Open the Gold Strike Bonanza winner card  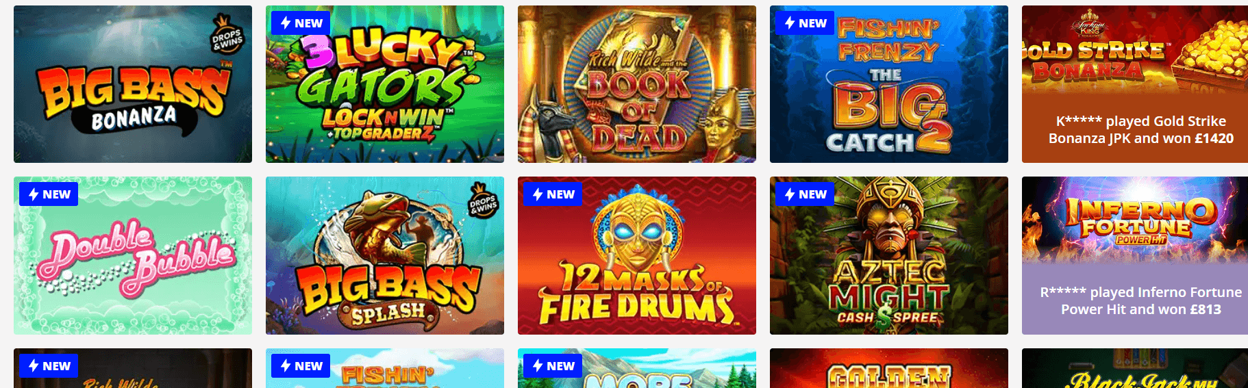pyautogui.click(x=1135, y=84)
